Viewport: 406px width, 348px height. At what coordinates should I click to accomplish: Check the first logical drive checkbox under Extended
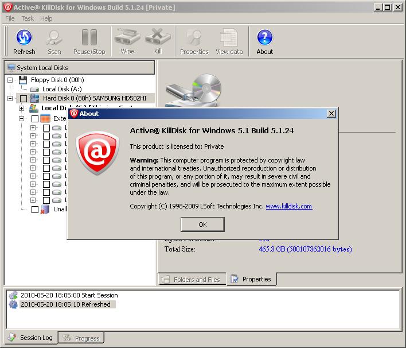(46, 128)
